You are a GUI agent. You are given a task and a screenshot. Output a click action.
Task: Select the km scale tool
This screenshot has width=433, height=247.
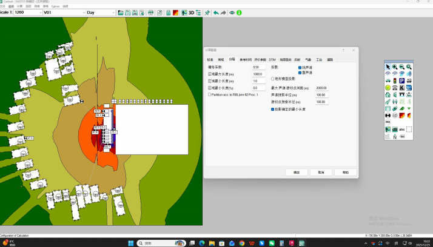[x=402, y=136]
